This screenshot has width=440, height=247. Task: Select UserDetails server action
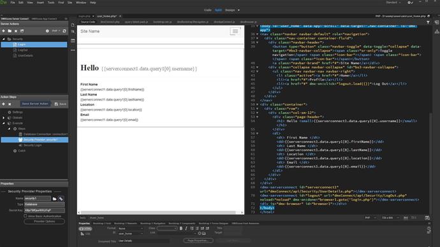pos(26,56)
